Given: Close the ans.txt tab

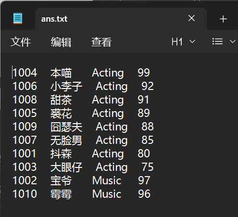Looking at the screenshot, I should [191, 18].
